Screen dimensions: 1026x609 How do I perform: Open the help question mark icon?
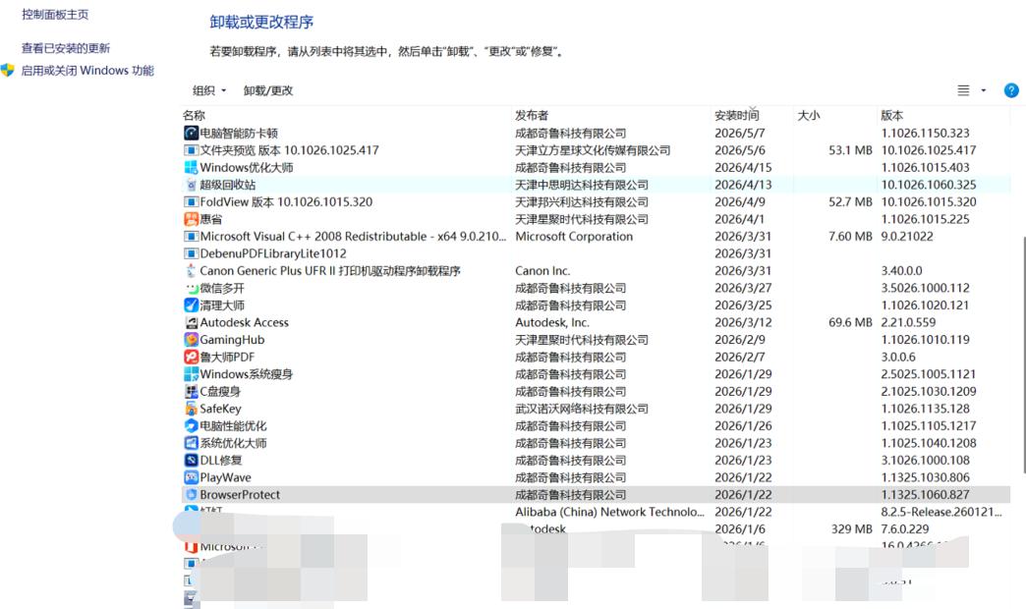pyautogui.click(x=1011, y=90)
